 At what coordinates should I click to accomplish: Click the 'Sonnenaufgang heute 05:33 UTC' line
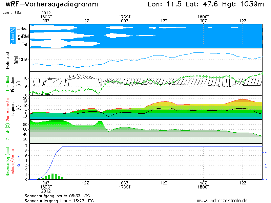[x=57, y=196]
